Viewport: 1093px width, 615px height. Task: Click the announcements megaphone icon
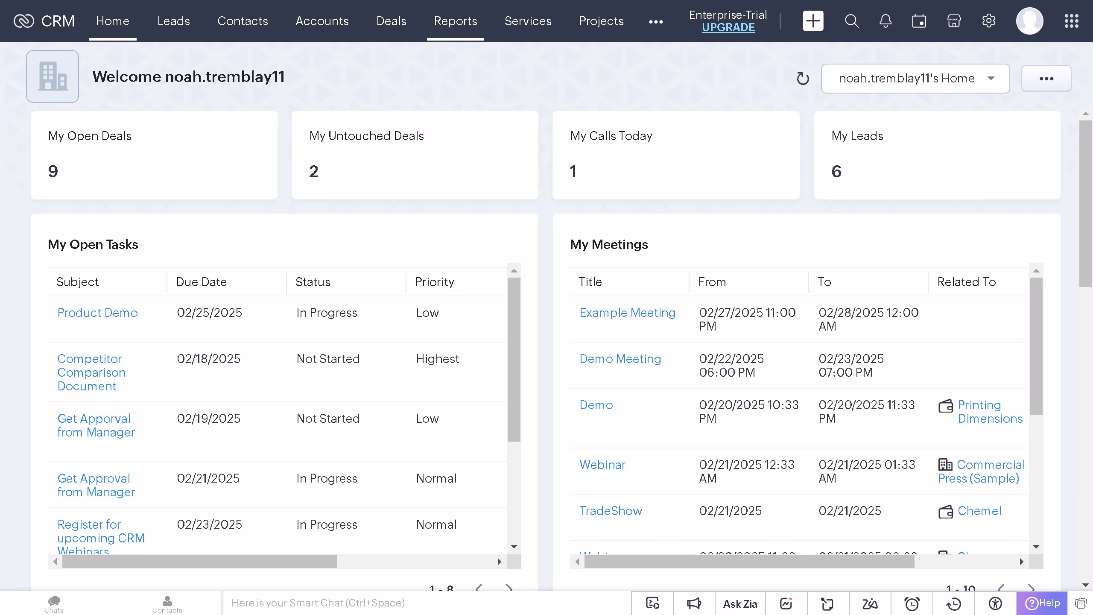(x=694, y=603)
